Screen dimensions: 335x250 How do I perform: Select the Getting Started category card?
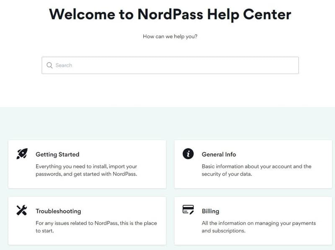point(87,164)
